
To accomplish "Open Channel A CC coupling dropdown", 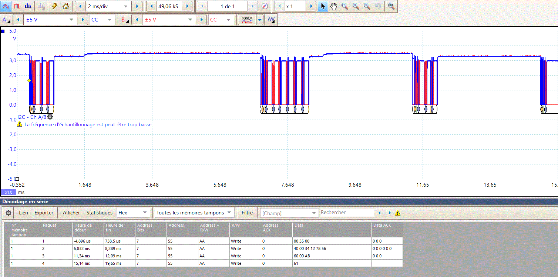I will pos(102,20).
